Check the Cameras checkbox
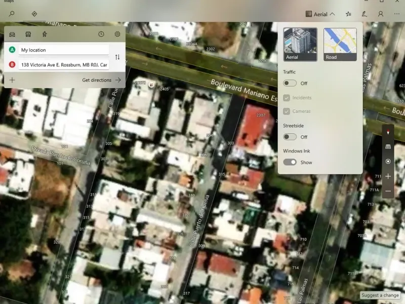Image resolution: width=405 pixels, height=304 pixels. (287, 111)
